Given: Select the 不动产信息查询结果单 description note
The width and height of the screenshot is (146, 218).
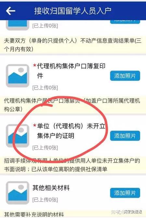Looking at the screenshot, I should (73, 45).
